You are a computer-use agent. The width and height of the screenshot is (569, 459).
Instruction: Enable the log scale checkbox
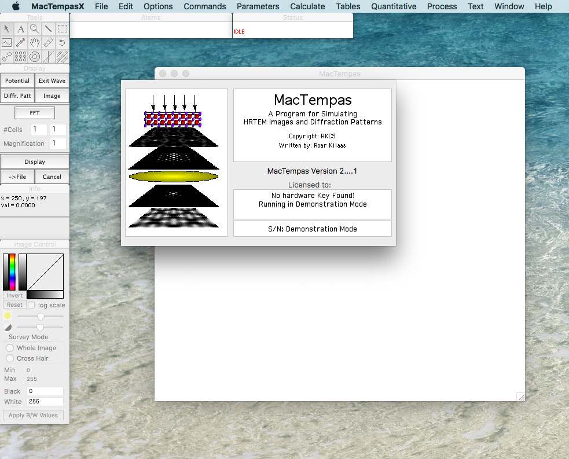click(32, 305)
